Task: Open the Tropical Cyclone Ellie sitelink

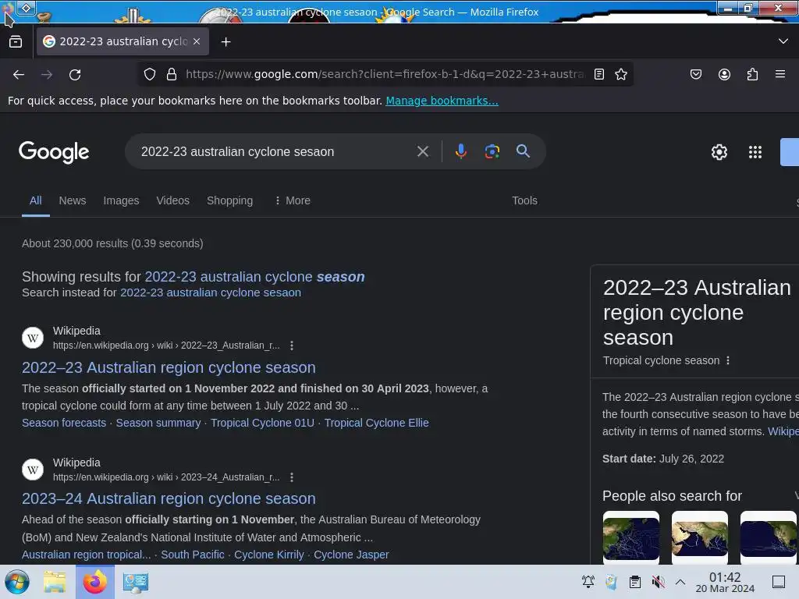Action: coord(377,423)
